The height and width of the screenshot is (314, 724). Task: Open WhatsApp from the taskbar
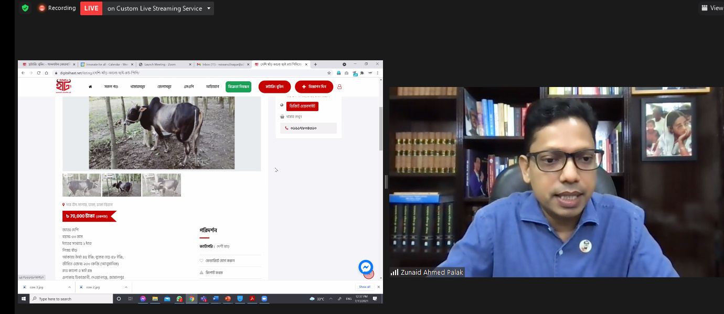[x=179, y=299]
